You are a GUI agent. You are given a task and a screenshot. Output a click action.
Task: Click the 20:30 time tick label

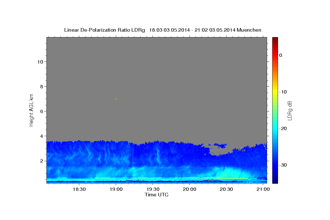coord(227,189)
